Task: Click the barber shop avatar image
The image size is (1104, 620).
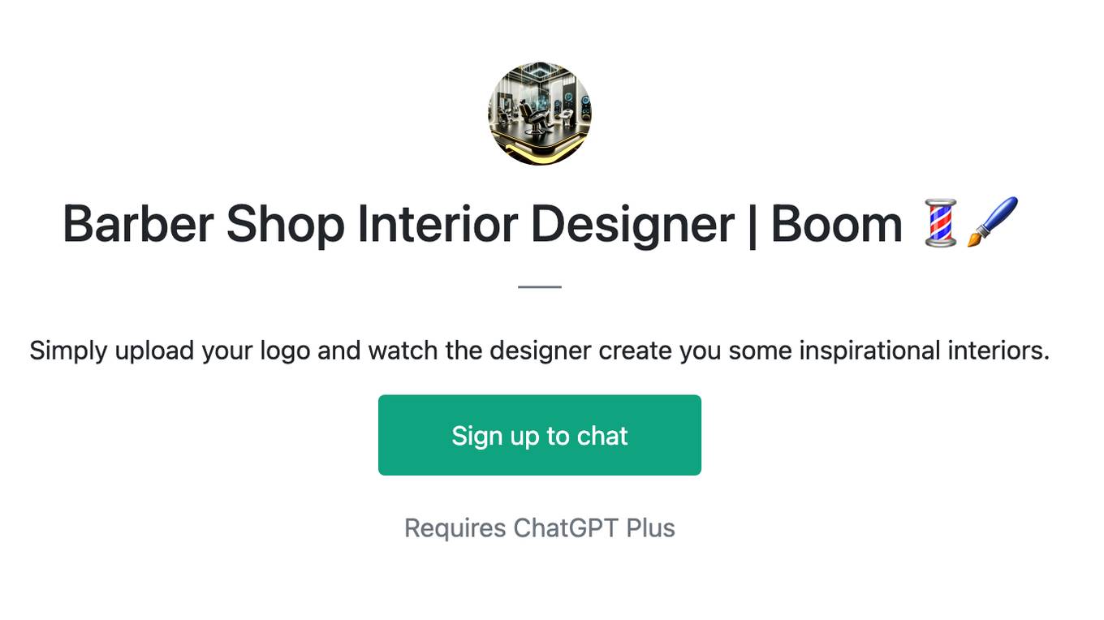Action: pyautogui.click(x=540, y=114)
